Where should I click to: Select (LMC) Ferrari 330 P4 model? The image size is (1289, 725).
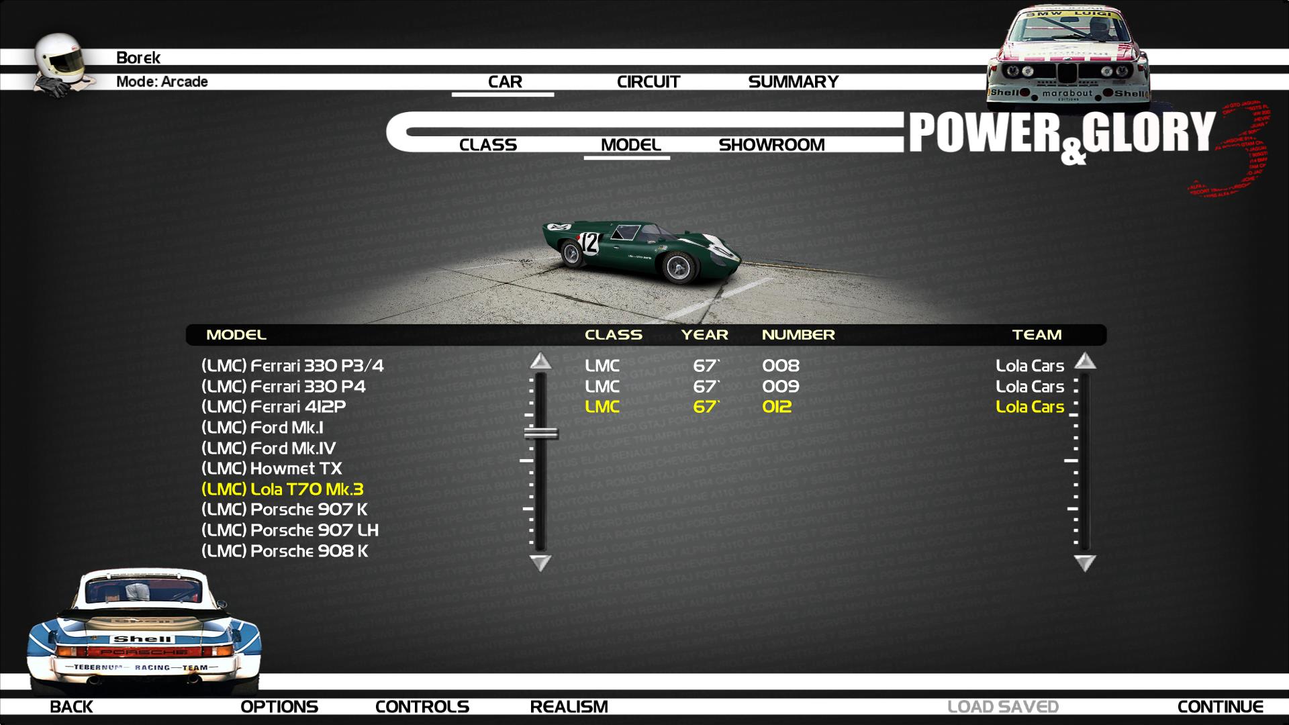point(284,387)
